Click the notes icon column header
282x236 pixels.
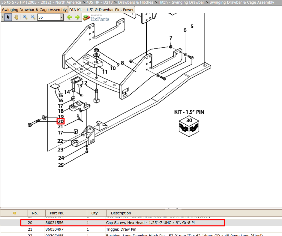14,213
